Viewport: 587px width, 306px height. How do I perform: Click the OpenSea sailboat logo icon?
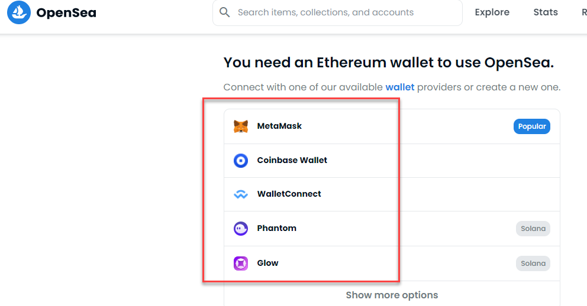pyautogui.click(x=19, y=12)
